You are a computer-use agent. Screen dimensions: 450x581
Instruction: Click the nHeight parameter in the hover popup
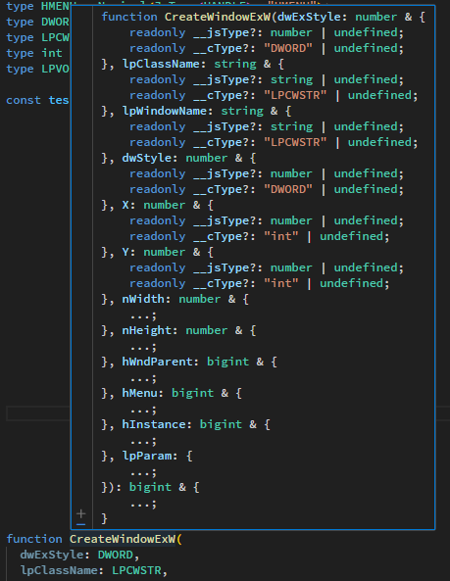pos(147,330)
